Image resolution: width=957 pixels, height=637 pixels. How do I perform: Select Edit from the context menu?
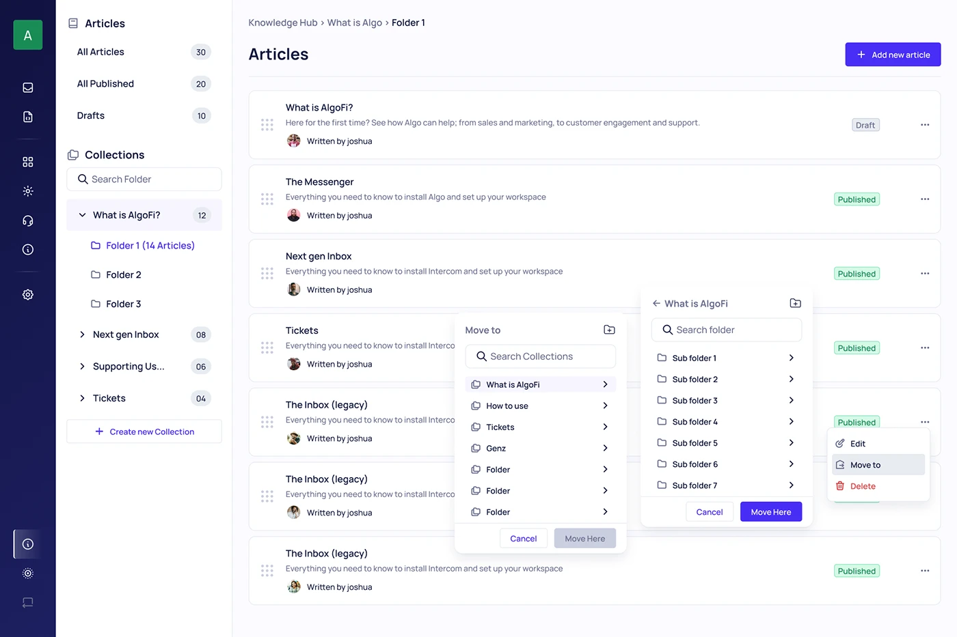(x=878, y=444)
